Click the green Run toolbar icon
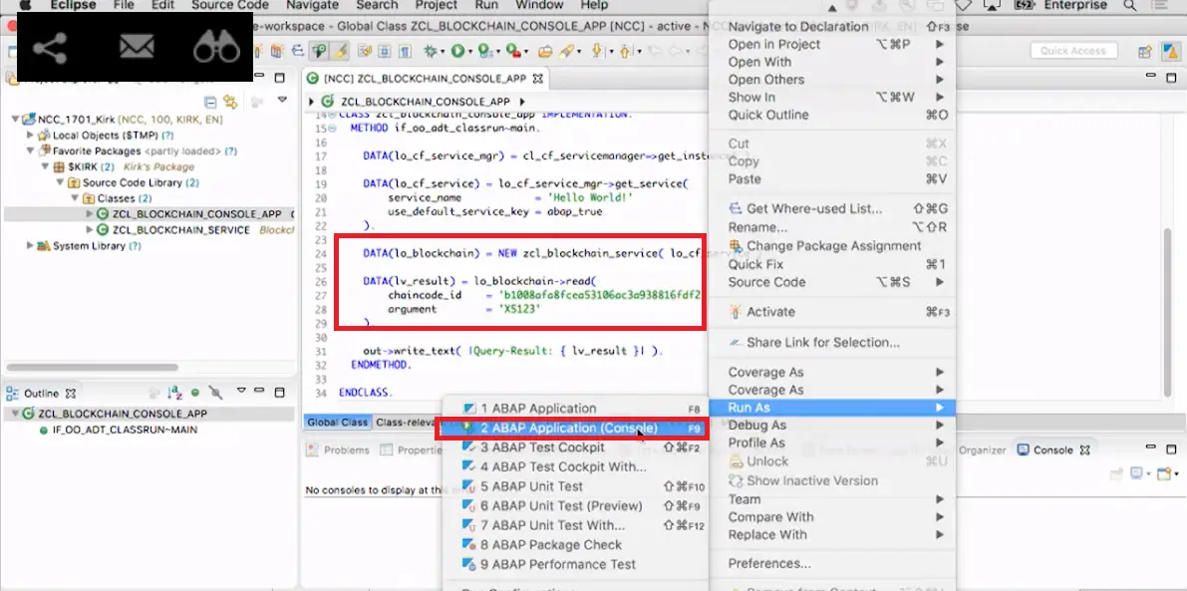 (x=457, y=52)
